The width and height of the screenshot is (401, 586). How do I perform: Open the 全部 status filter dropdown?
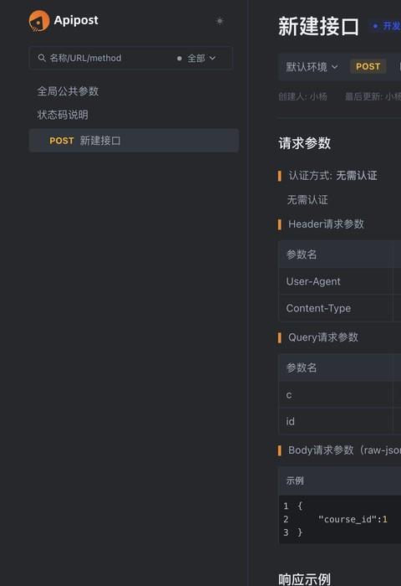pos(201,59)
